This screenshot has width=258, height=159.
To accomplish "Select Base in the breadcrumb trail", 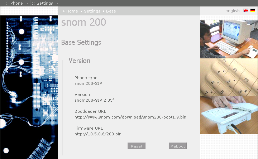I will coord(111,11).
